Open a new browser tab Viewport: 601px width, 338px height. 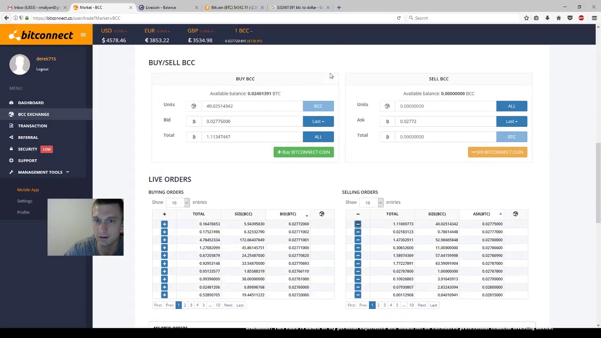(339, 8)
